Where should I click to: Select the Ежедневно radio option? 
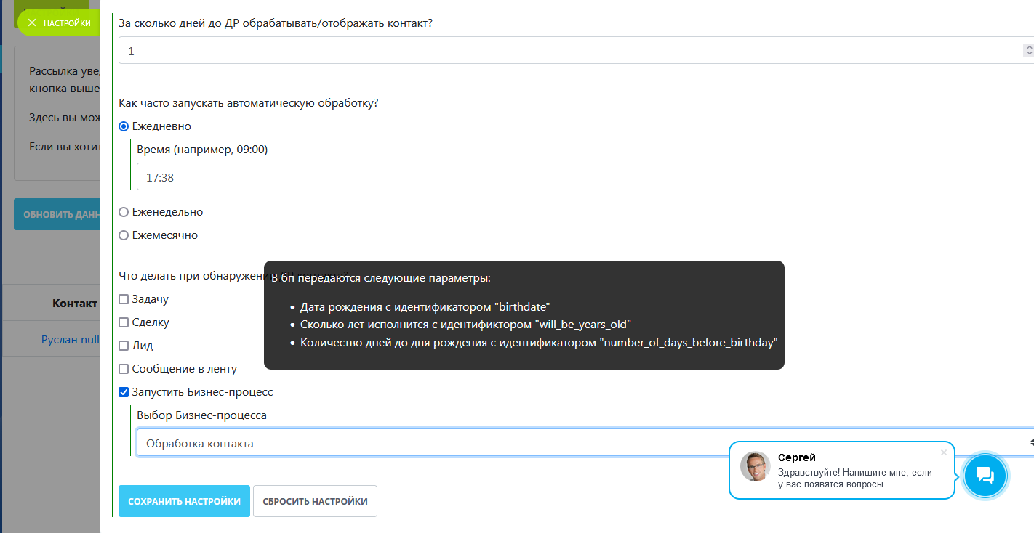124,126
